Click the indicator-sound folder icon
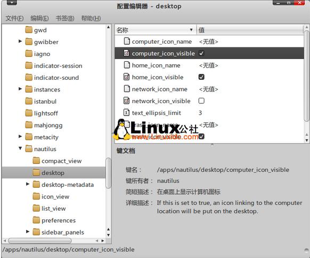Viewport: 310px width, 258px height. click(29, 77)
